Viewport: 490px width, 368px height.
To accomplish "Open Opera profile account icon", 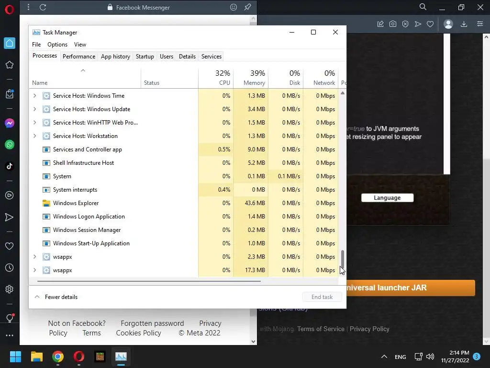I will (x=448, y=24).
